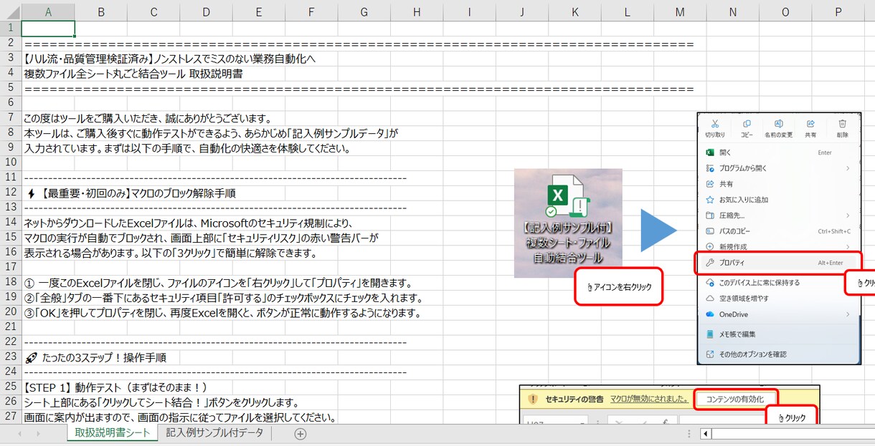Click OneDrive entry in the context menu picture
The height and width of the screenshot is (446, 875).
tap(779, 314)
